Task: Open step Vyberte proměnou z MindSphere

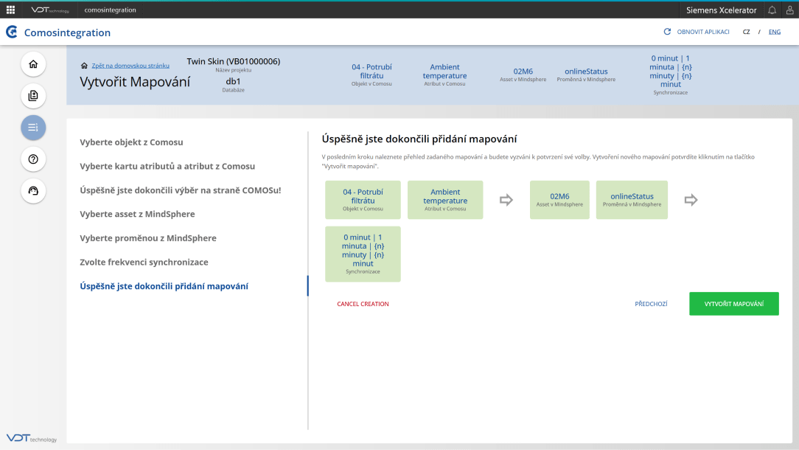Action: pyautogui.click(x=148, y=238)
